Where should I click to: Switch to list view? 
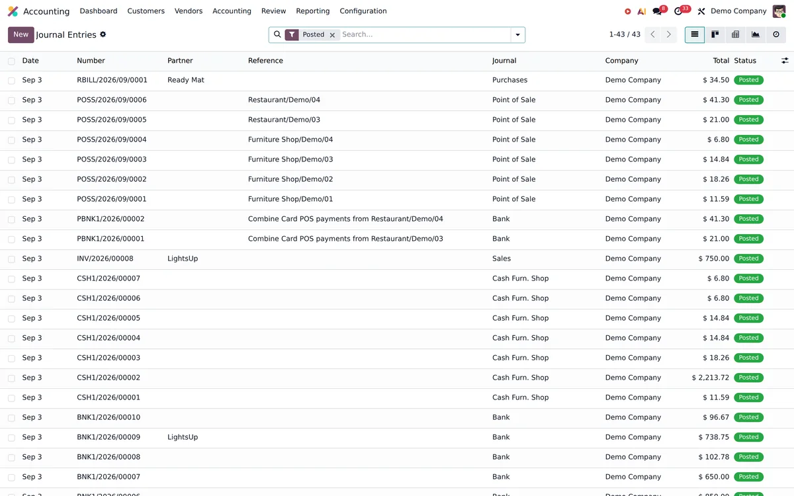[x=695, y=34]
